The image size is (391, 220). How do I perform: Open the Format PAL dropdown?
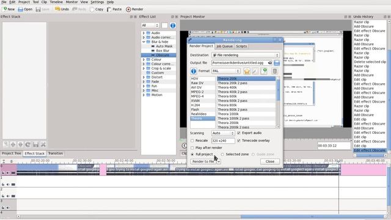tap(226, 71)
